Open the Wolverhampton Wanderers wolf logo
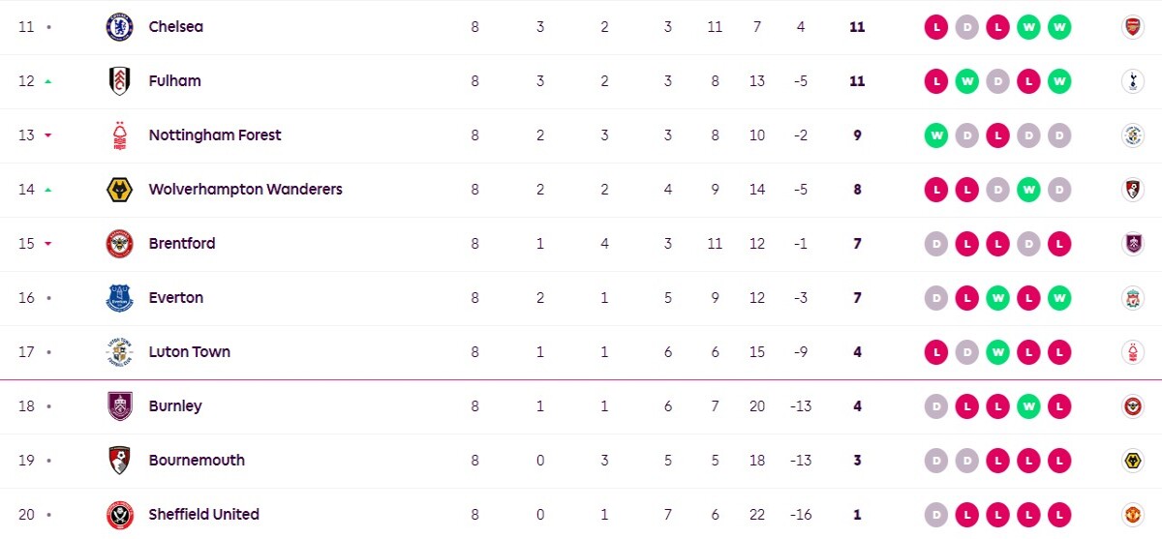1162x539 pixels. tap(119, 190)
